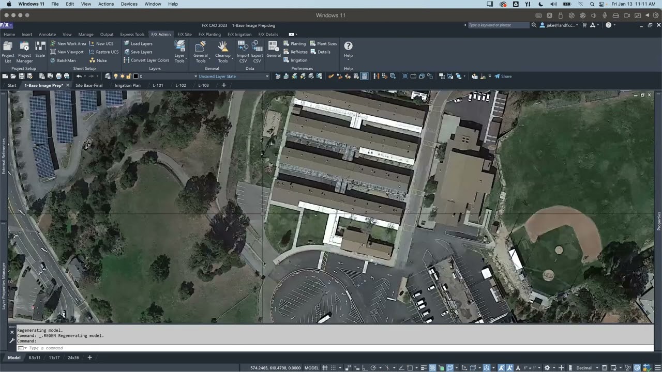Click the Restore UCS button
Image resolution: width=662 pixels, height=372 pixels.
104,52
